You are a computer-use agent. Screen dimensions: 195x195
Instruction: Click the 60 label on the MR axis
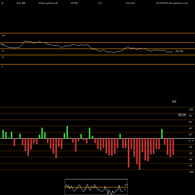pos(190,122)
